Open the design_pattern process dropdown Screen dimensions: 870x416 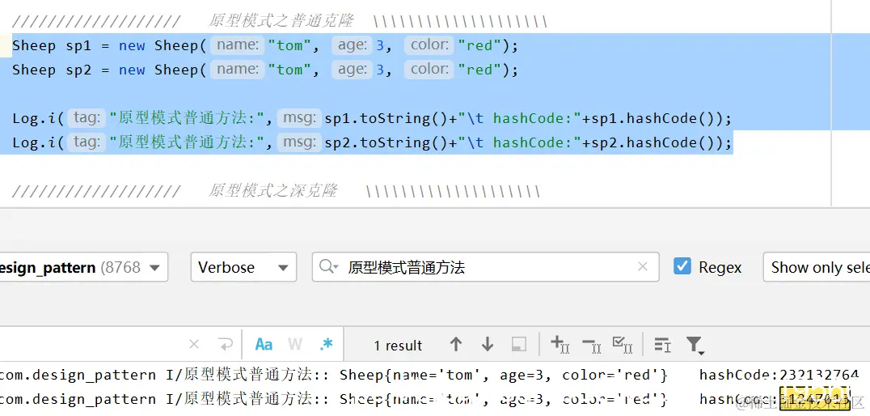pos(82,267)
